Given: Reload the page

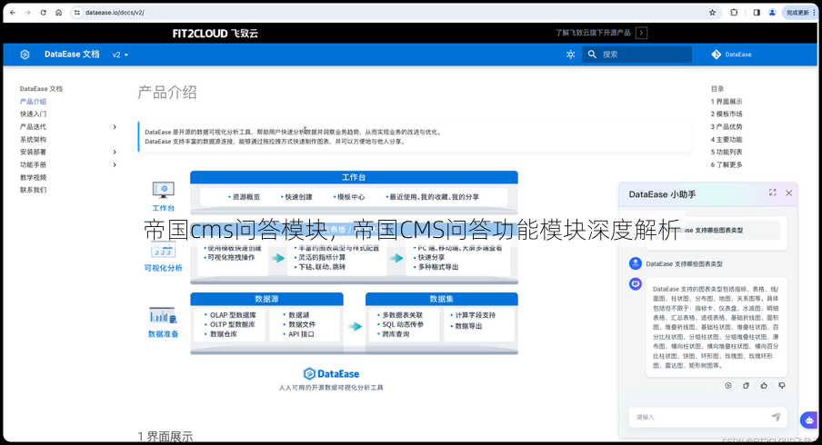Looking at the screenshot, I should coord(43,13).
